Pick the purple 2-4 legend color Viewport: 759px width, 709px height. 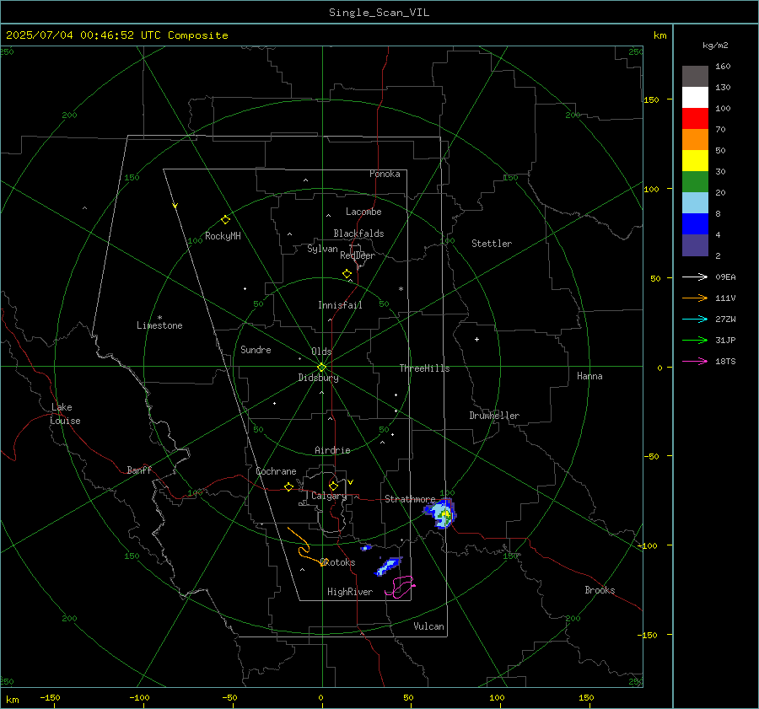[x=695, y=244]
